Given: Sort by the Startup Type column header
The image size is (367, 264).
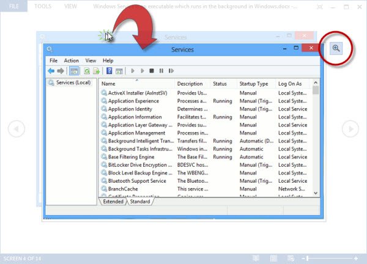Looking at the screenshot, I should point(256,84).
